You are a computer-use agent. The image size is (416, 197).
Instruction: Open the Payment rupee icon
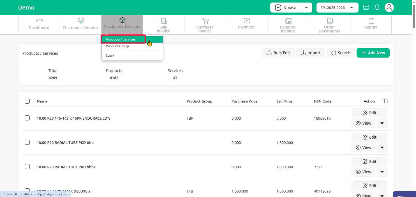click(246, 21)
